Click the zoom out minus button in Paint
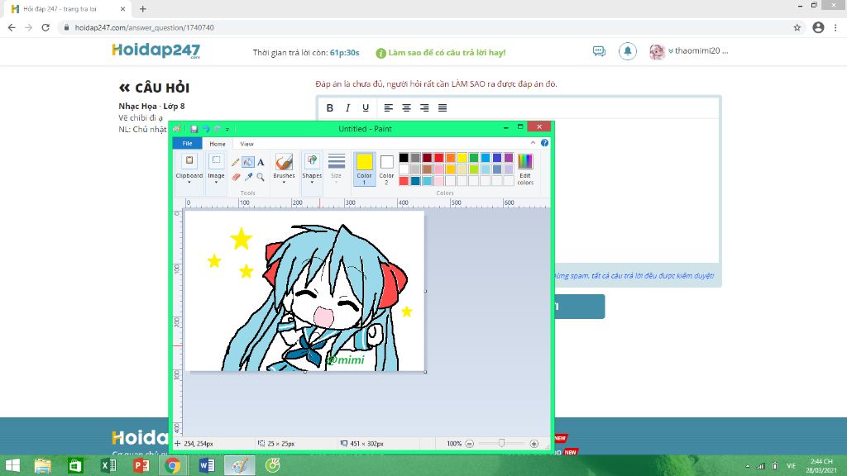847x476 pixels. 470,444
